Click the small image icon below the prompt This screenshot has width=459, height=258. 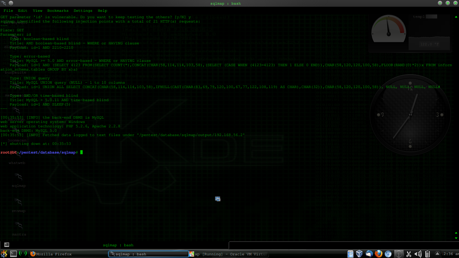tap(218, 199)
